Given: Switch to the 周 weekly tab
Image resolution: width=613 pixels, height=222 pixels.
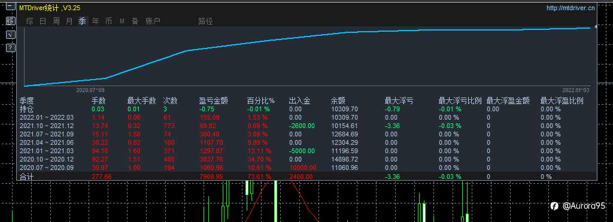Looking at the screenshot, I should [x=56, y=22].
